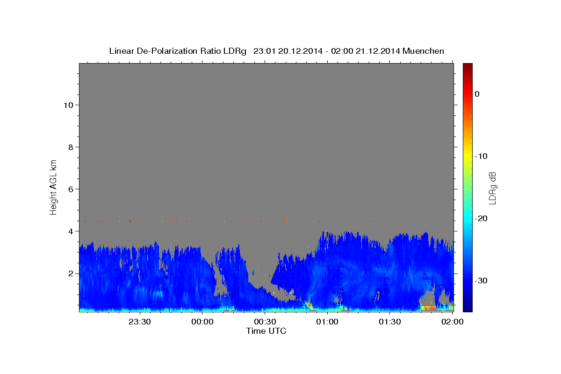Image resolution: width=561 pixels, height=374 pixels.
Task: Click the 'Time UTC' axis label
Action: coord(266,331)
